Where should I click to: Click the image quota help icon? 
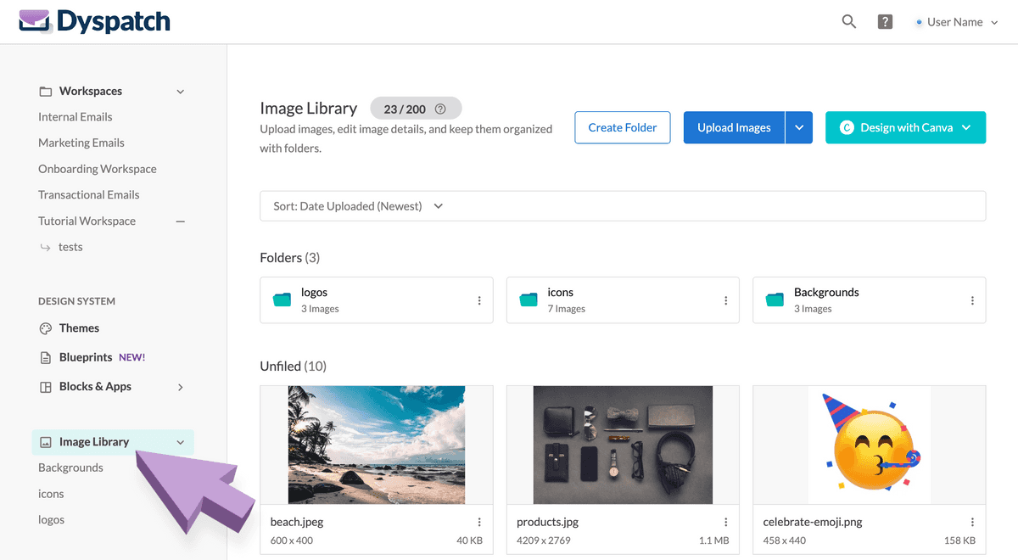click(x=440, y=109)
